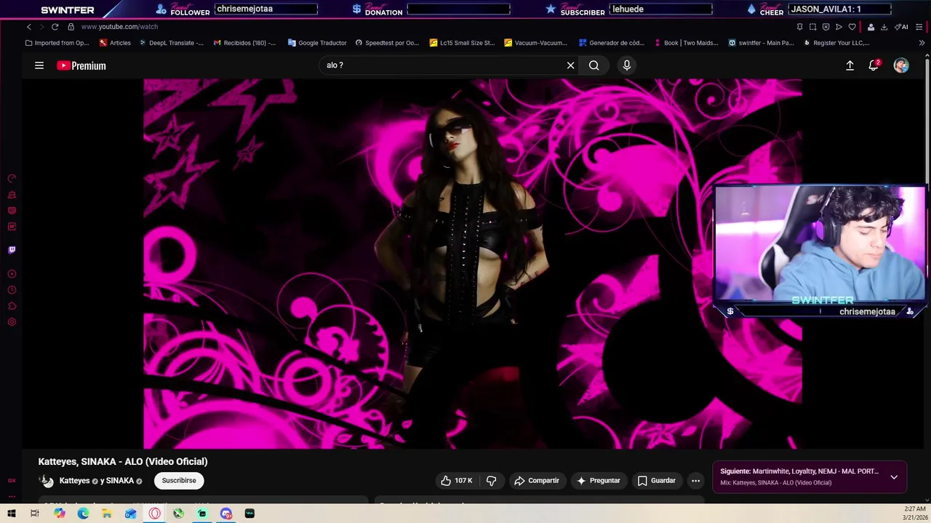Open the browser downloads icon
931x523 pixels.
click(884, 27)
